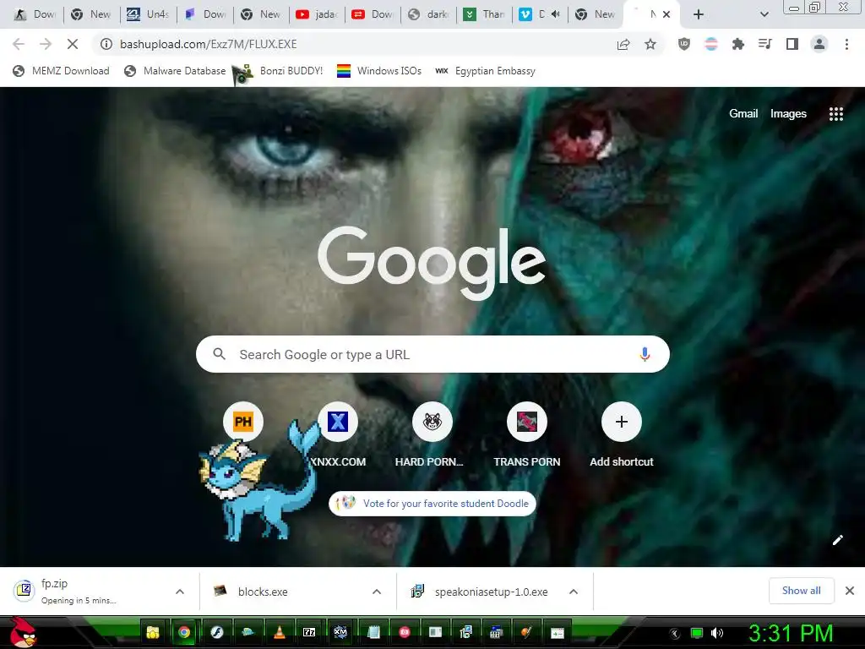Click the Vaporeon desktop pet sprite

click(259, 483)
